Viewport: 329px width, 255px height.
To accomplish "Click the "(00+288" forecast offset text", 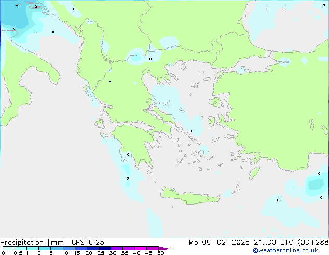I will click(x=313, y=243).
